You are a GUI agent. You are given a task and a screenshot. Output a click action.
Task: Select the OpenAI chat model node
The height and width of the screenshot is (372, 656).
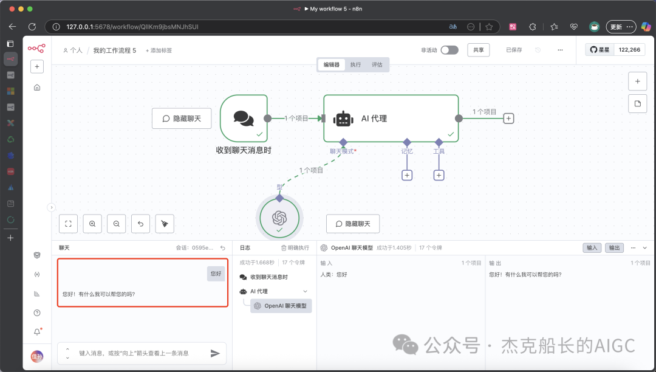click(279, 218)
